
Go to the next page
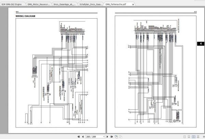[x=107, y=137]
